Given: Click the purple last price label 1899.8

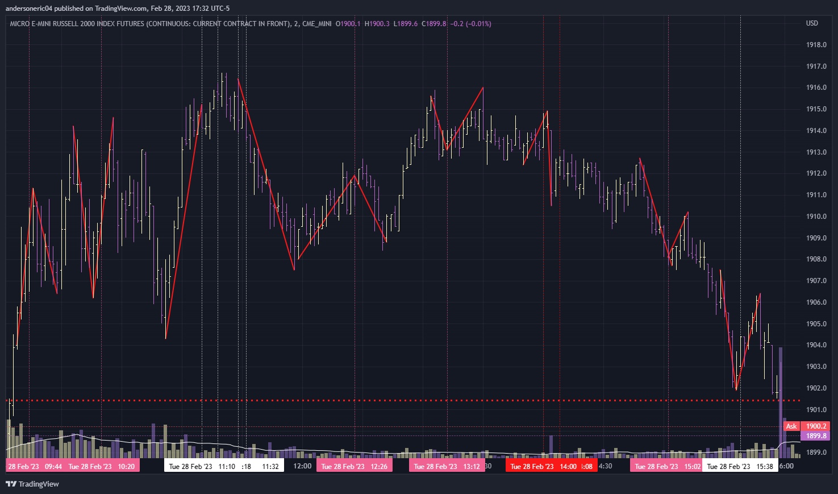Looking at the screenshot, I should [816, 436].
